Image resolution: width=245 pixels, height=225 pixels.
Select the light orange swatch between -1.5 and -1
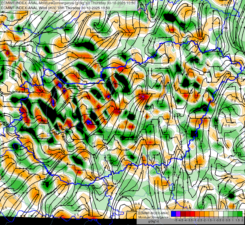[211, 214]
